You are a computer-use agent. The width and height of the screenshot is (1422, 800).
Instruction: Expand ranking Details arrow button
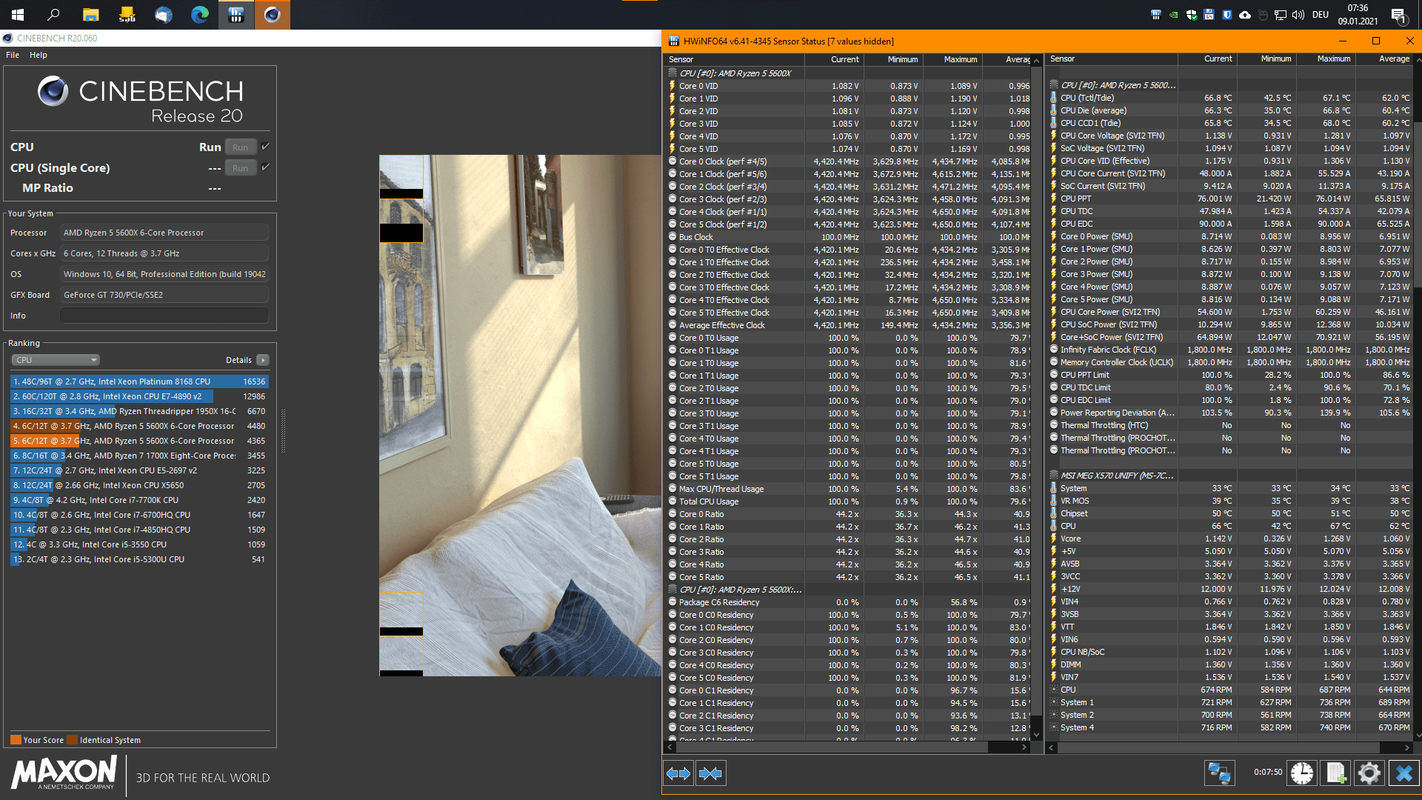pyautogui.click(x=262, y=360)
